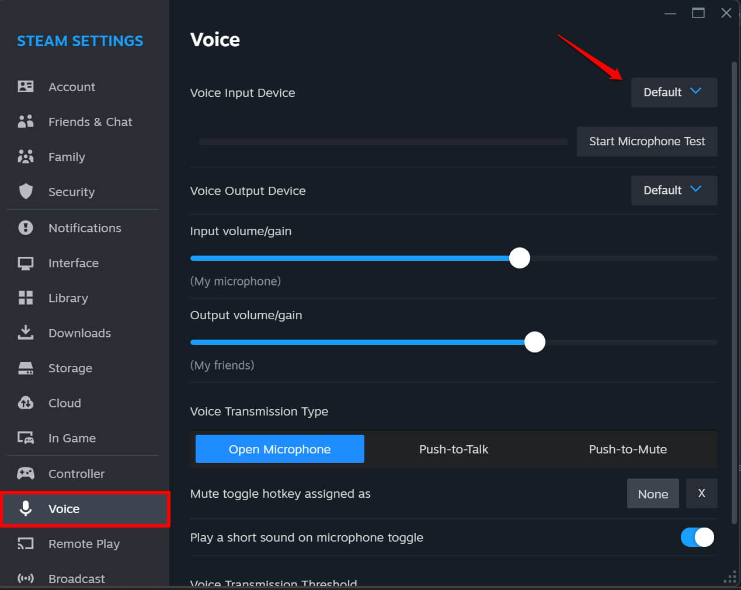Click the Family icon
741x590 pixels.
tap(26, 156)
